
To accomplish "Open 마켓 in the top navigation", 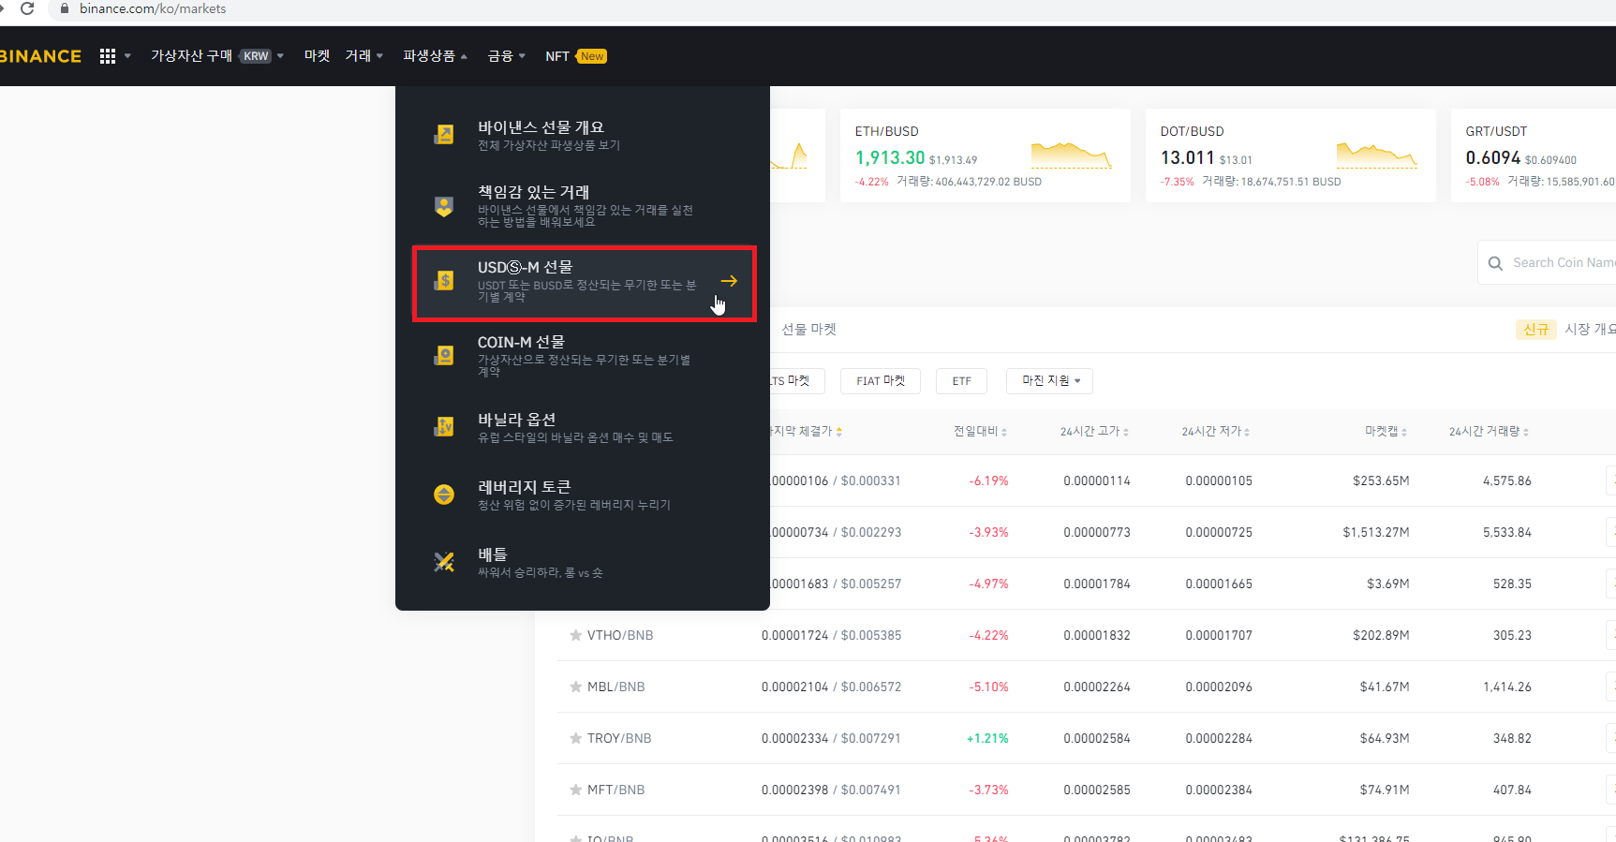I will pyautogui.click(x=317, y=56).
